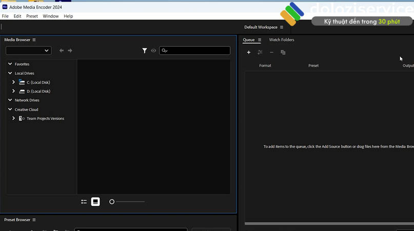Open the Default Workspace switcher
The width and height of the screenshot is (414, 231).
264,27
